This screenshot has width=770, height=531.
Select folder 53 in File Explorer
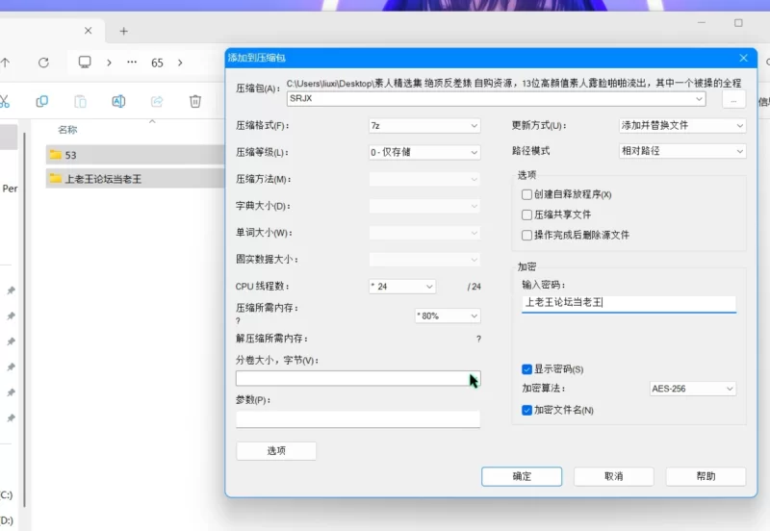coord(135,155)
